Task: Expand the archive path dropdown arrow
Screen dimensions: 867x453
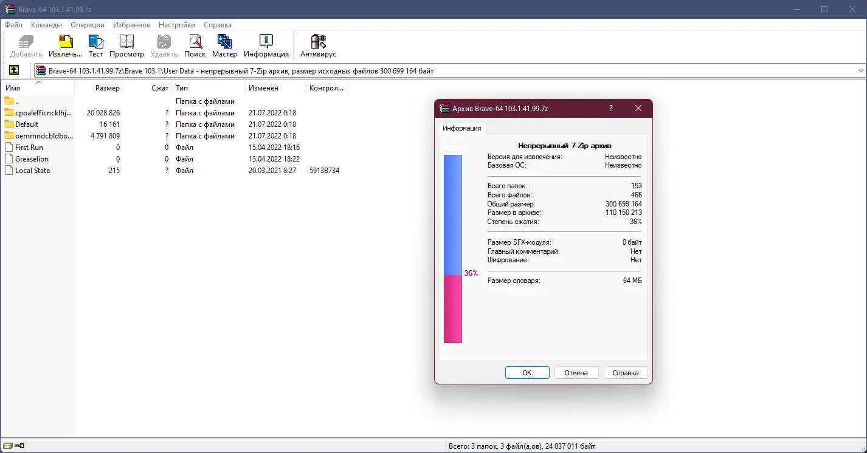Action: point(861,71)
